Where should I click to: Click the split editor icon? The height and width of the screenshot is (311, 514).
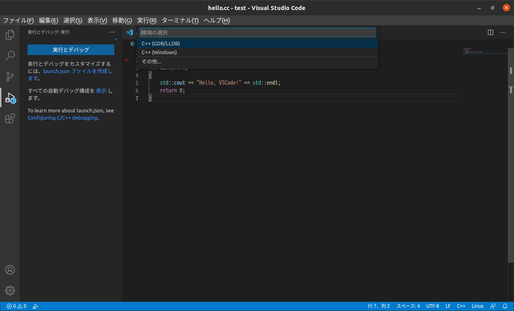(x=490, y=33)
